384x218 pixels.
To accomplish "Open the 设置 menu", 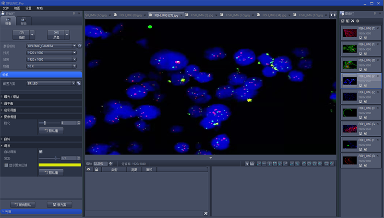I will pyautogui.click(x=28, y=8).
